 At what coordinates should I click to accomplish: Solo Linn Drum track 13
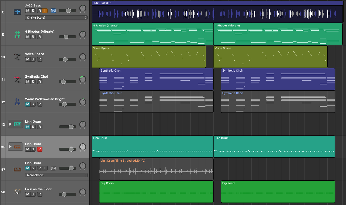tap(33, 127)
